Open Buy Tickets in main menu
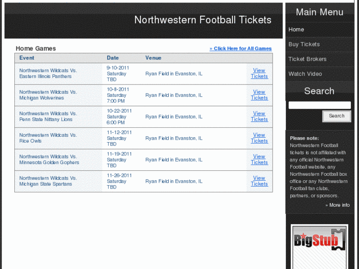 304,44
